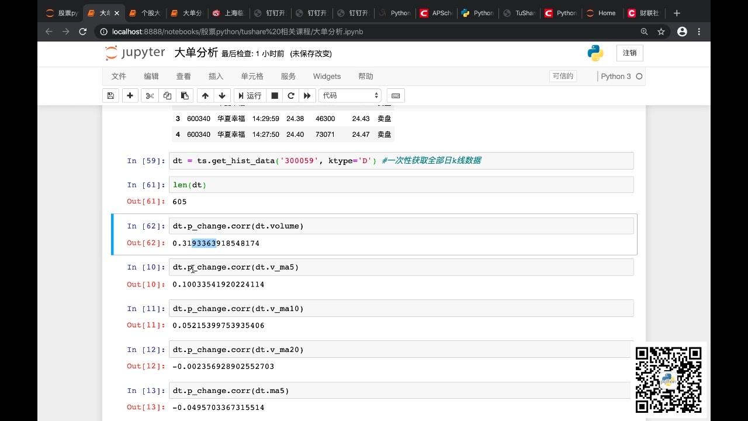748x421 pixels.
Task: Select the Python 3 kernel indicator
Action: pos(617,76)
